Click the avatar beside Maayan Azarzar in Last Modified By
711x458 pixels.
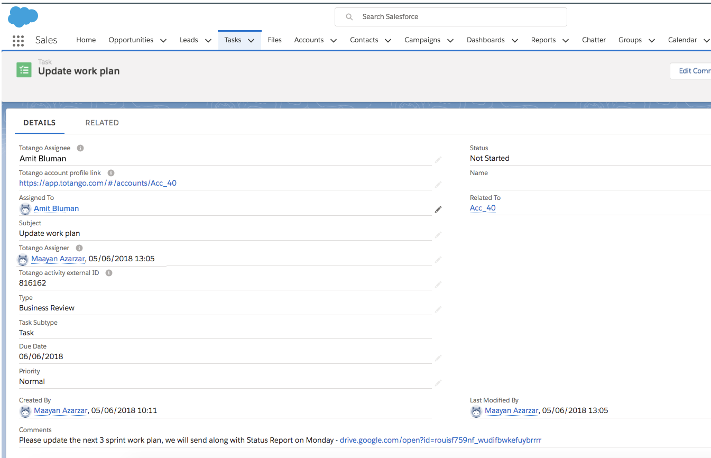476,411
